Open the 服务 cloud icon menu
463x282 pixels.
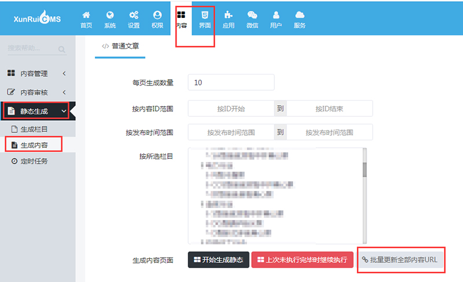(x=299, y=20)
